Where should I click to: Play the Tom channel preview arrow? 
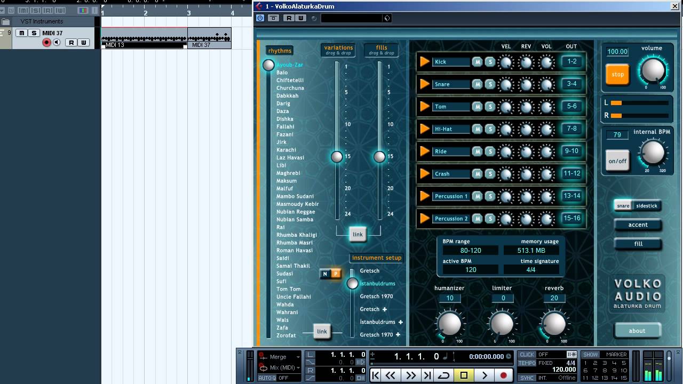[425, 107]
